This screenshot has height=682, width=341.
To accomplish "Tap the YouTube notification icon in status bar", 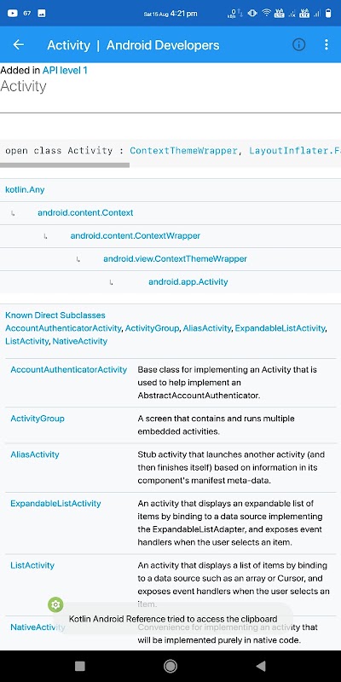I will (x=13, y=14).
